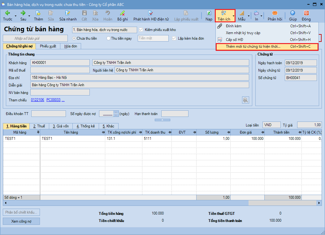Click the Sửa nhanh quick edit icon
The height and width of the screenshot is (235, 325).
point(68,13)
